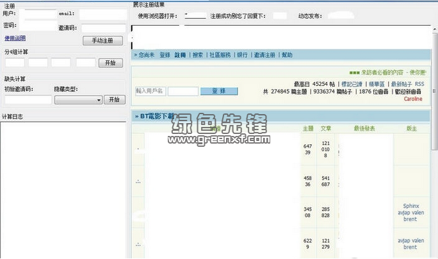Open the 使用说明 usage instructions link

coord(15,38)
